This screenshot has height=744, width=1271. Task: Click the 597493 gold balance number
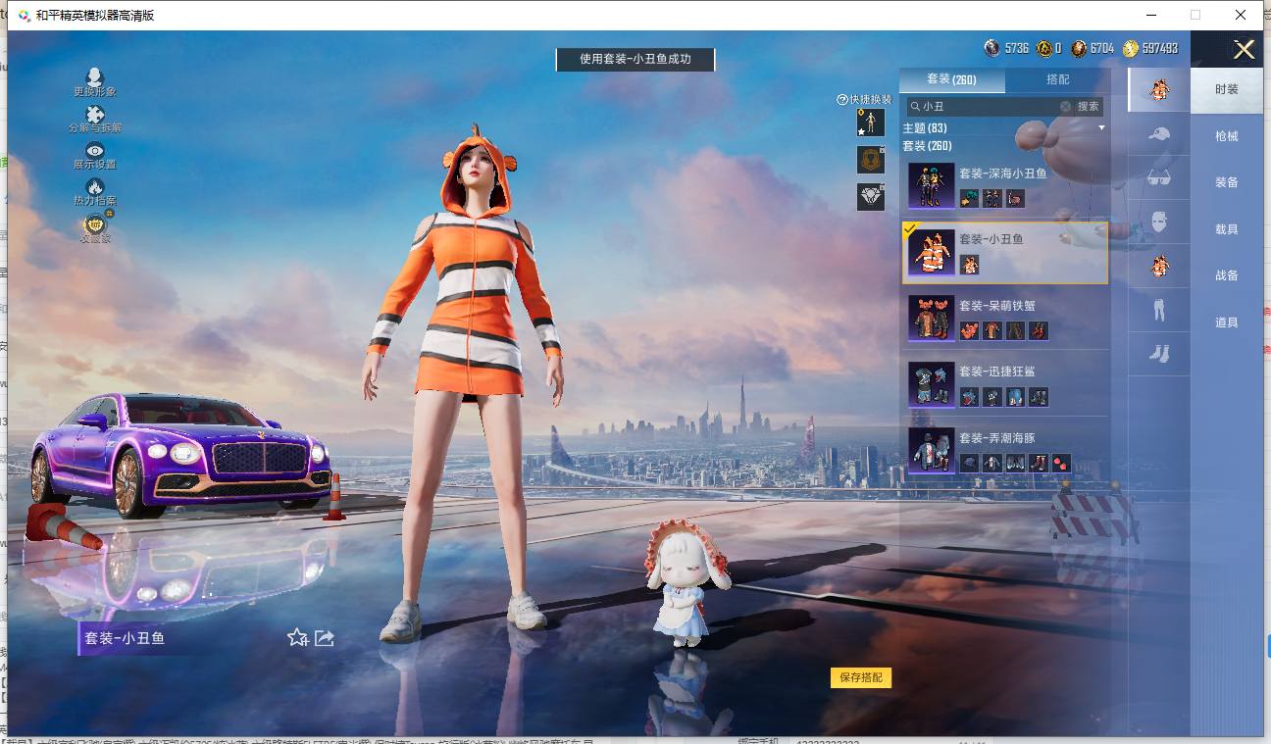(1160, 48)
